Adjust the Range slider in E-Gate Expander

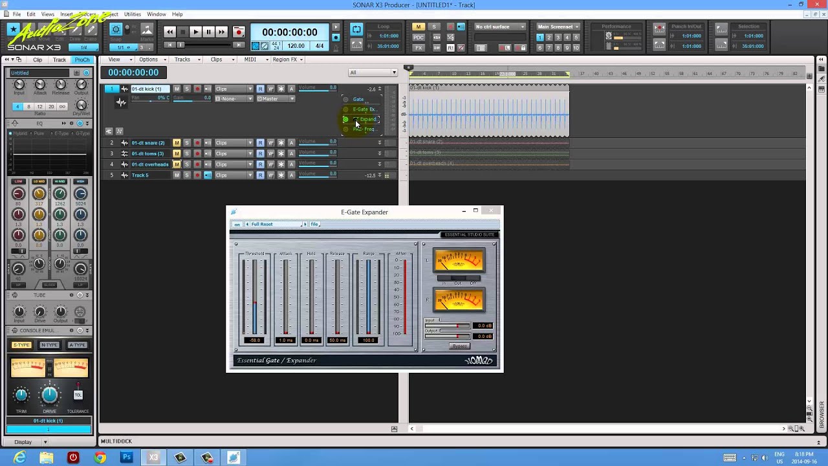[x=369, y=296]
